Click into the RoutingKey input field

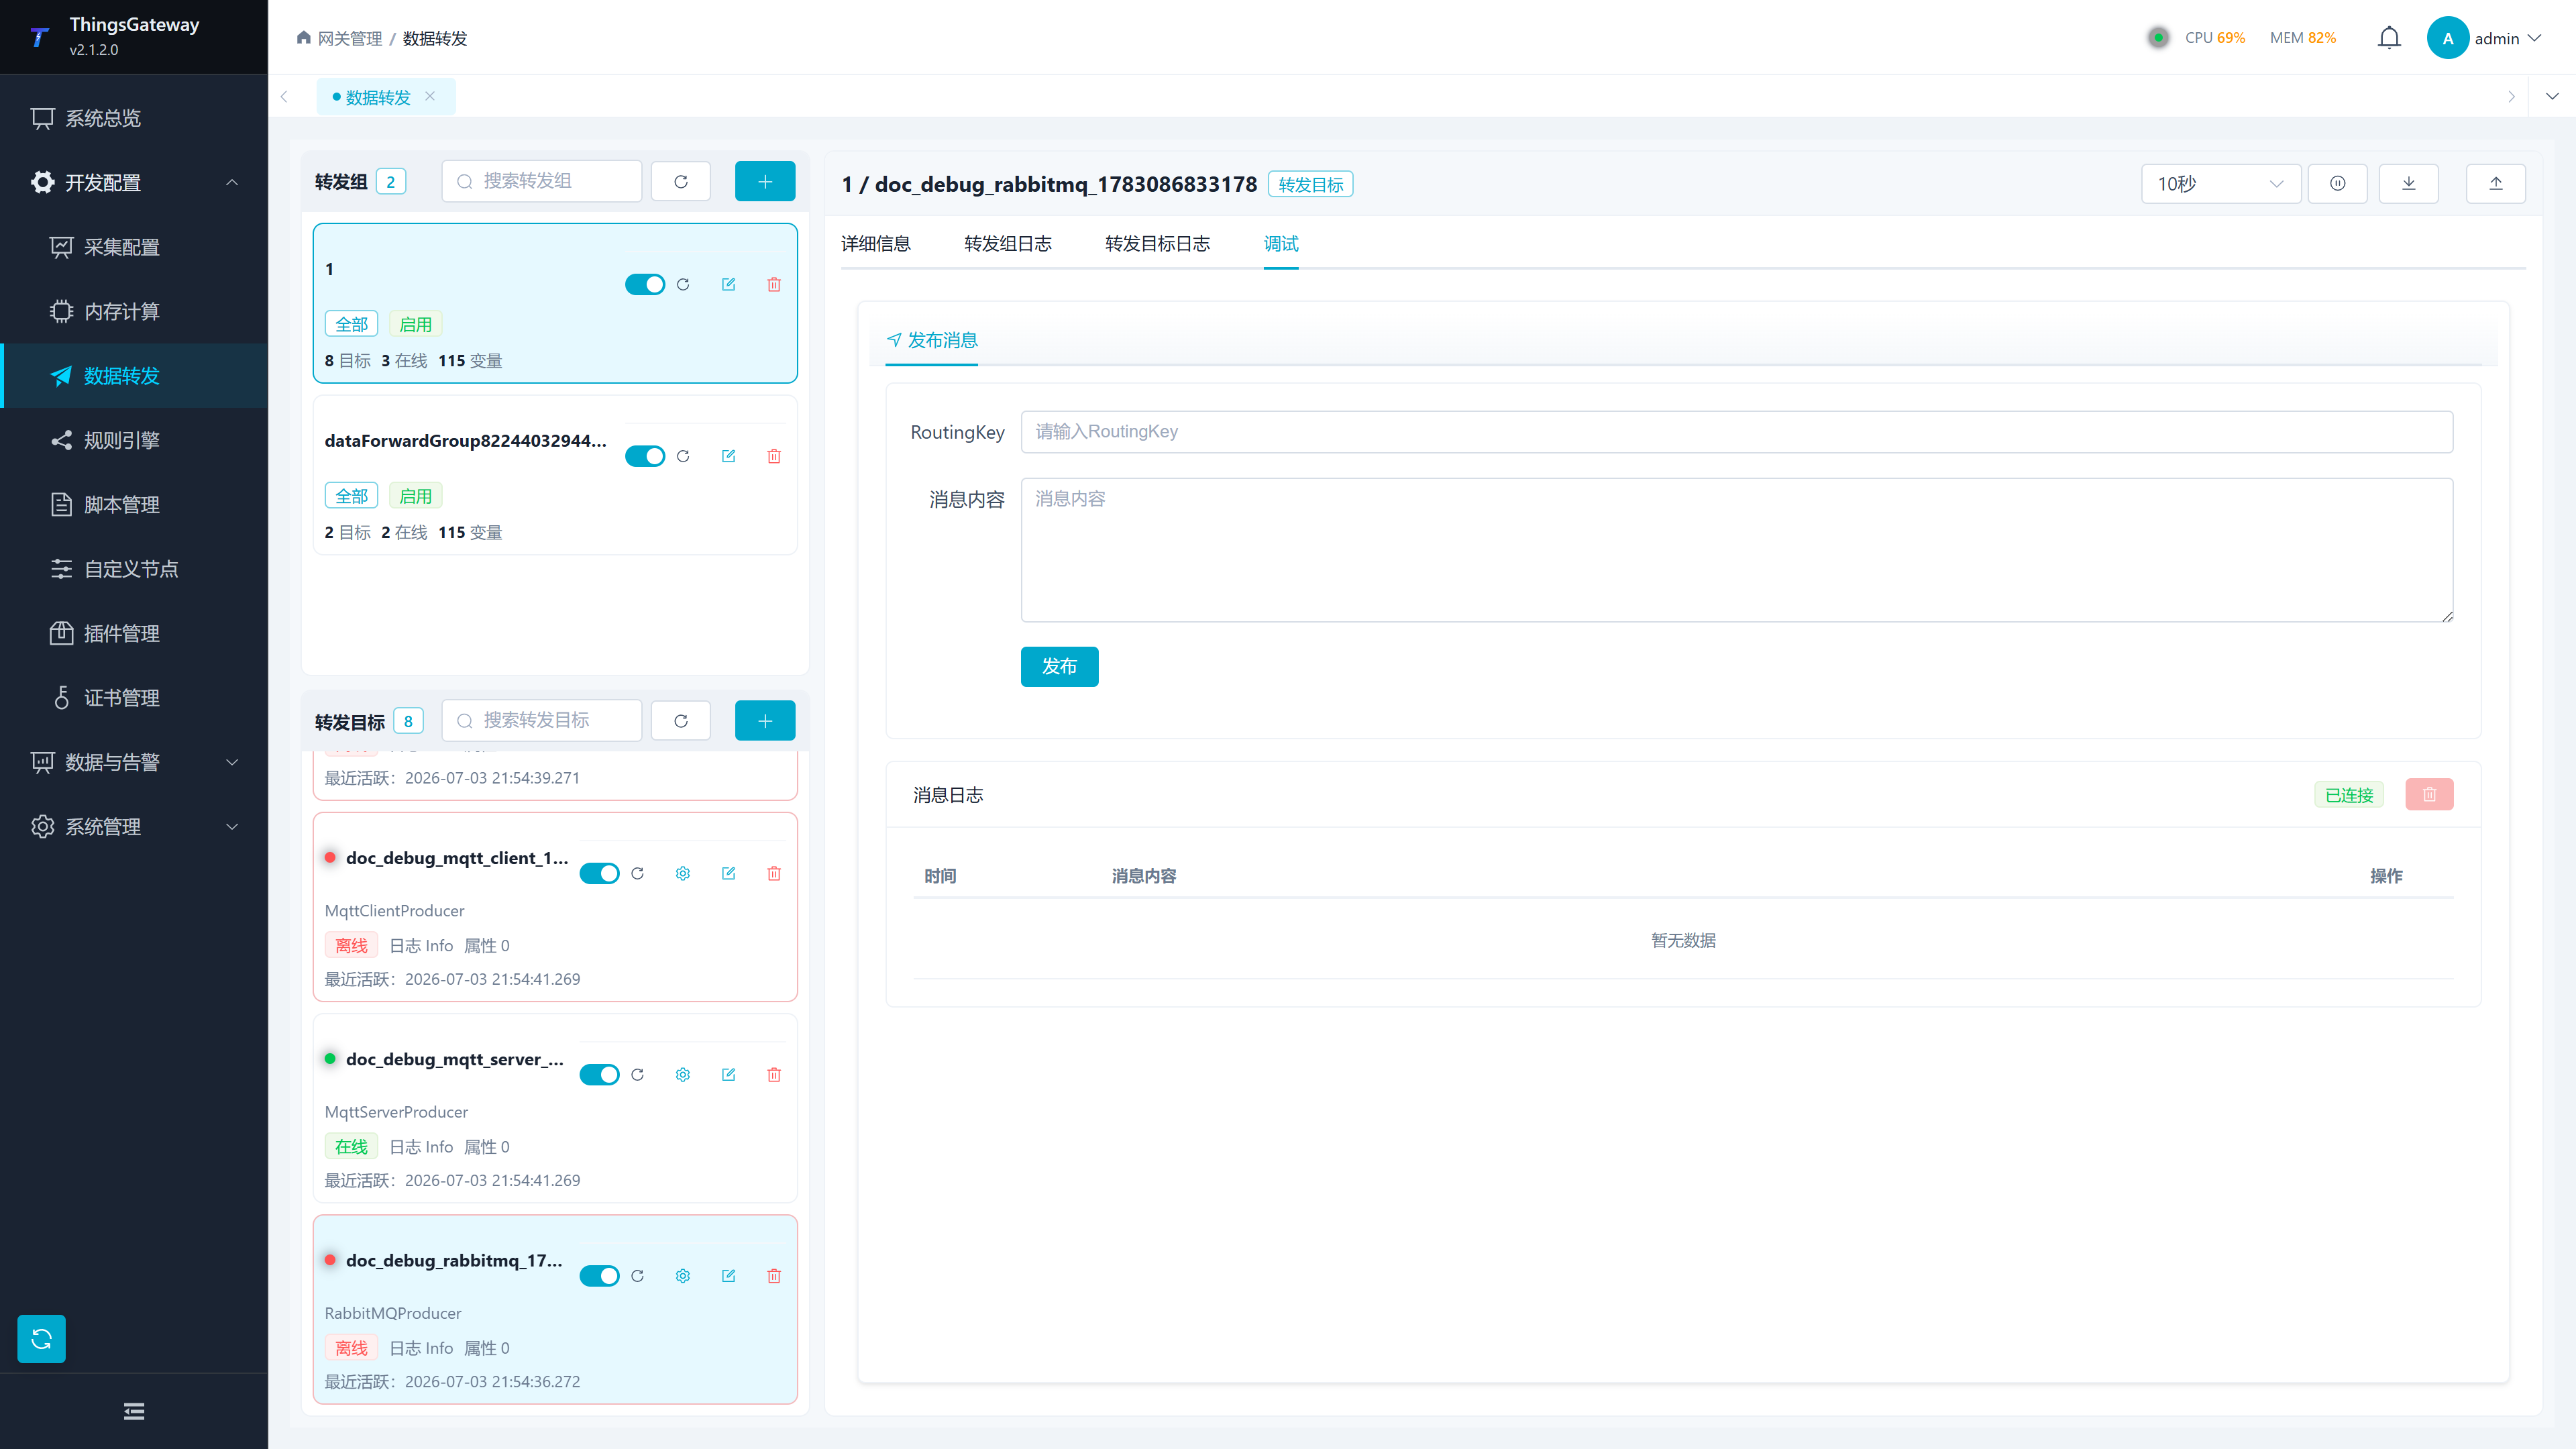pyautogui.click(x=1737, y=432)
